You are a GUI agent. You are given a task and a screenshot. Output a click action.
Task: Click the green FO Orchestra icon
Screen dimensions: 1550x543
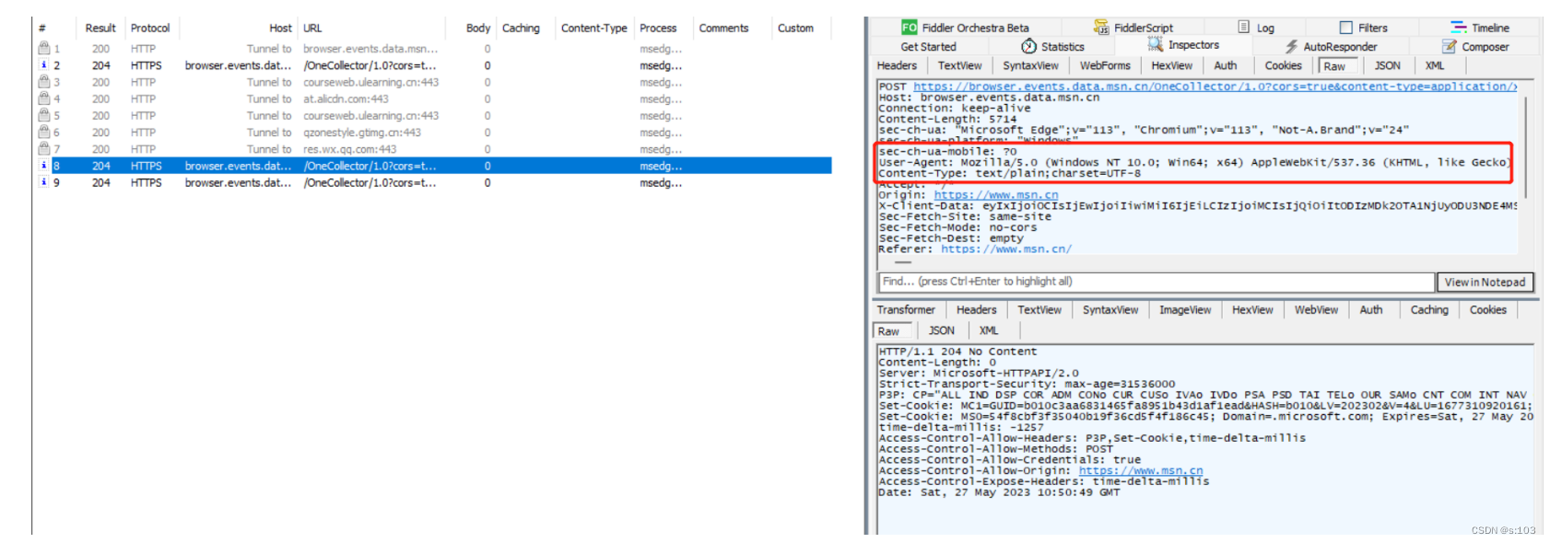(x=909, y=28)
